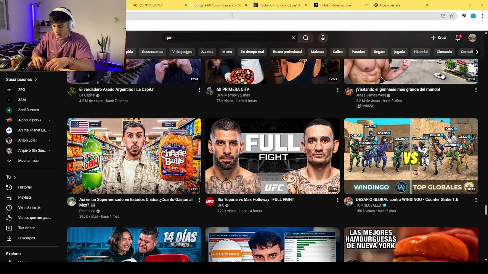Filter by Restaurantes chip

(152, 52)
